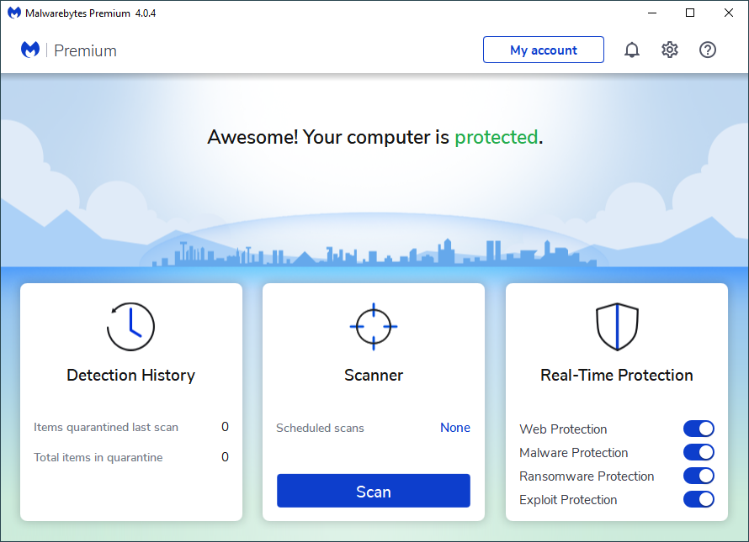Click the help question mark icon
Screen dimensions: 749x542
tap(708, 50)
